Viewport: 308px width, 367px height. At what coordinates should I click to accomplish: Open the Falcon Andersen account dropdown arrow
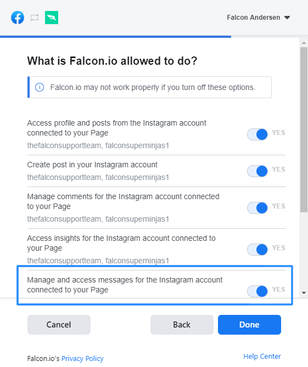pyautogui.click(x=287, y=18)
